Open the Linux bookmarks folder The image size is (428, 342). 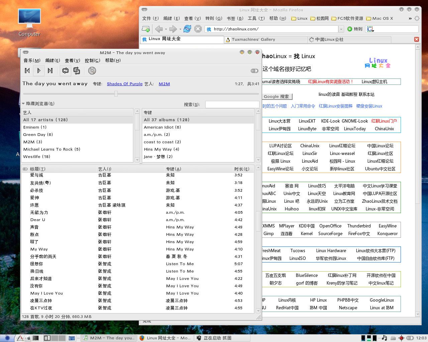pyautogui.click(x=299, y=18)
